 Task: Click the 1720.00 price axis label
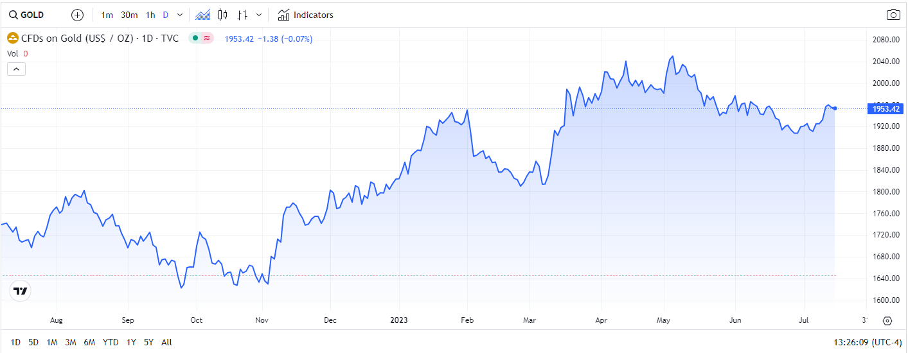coord(885,235)
